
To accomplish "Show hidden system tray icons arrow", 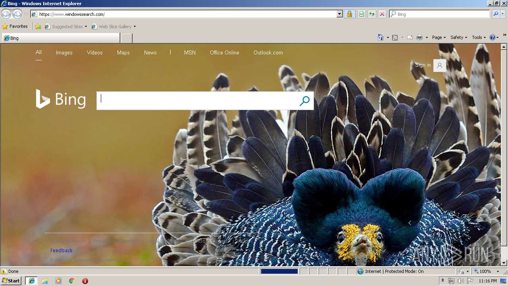I will pyautogui.click(x=443, y=281).
